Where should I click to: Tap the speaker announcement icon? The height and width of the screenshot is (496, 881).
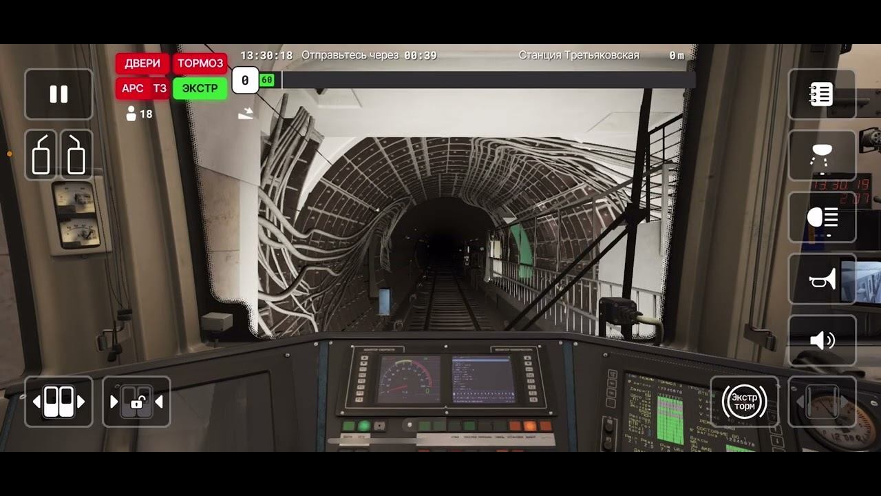(822, 340)
